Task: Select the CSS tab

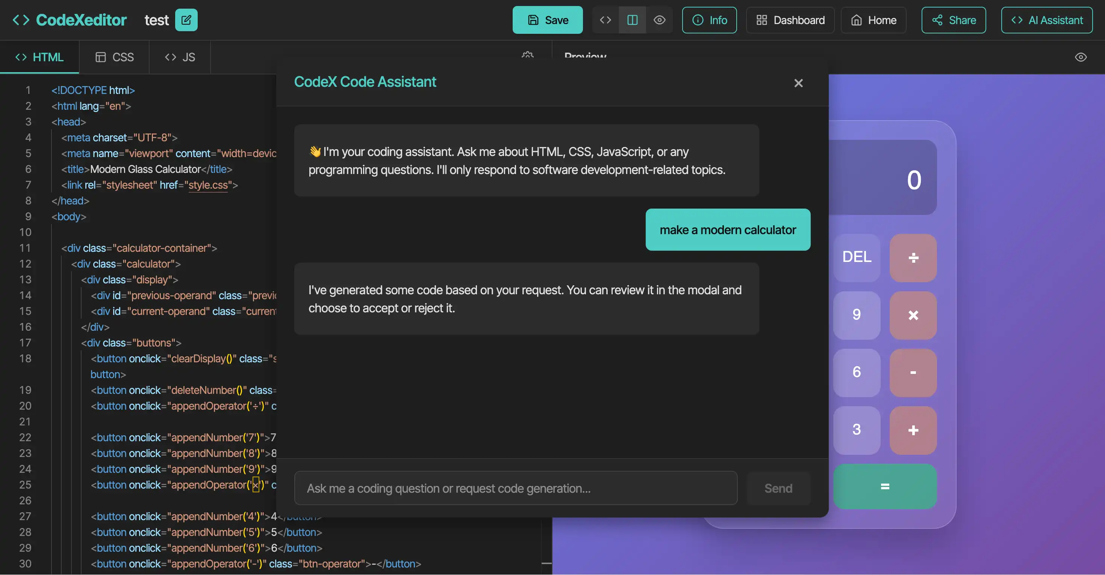Action: click(115, 57)
